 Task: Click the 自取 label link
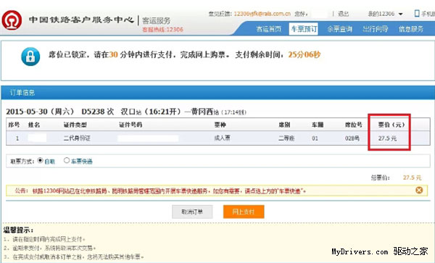coord(49,162)
